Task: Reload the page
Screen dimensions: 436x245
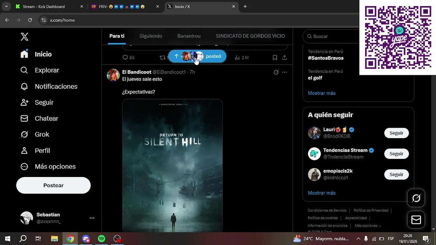Action: [x=30, y=20]
